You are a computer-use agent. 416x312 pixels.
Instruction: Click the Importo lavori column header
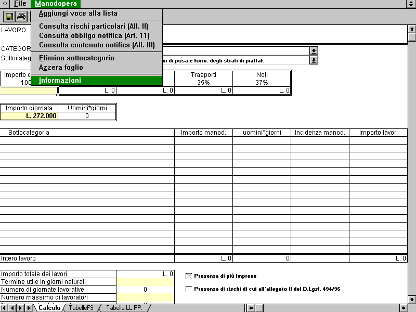tap(379, 133)
